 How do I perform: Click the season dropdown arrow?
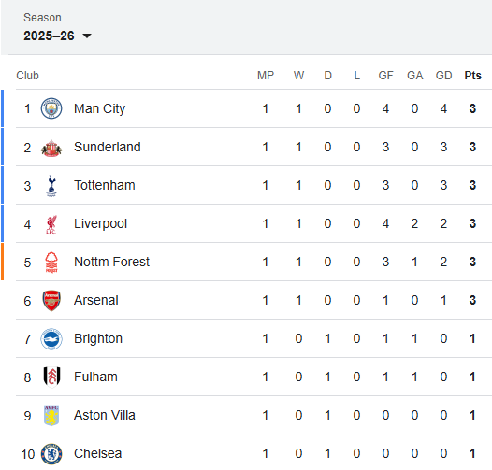tap(87, 36)
